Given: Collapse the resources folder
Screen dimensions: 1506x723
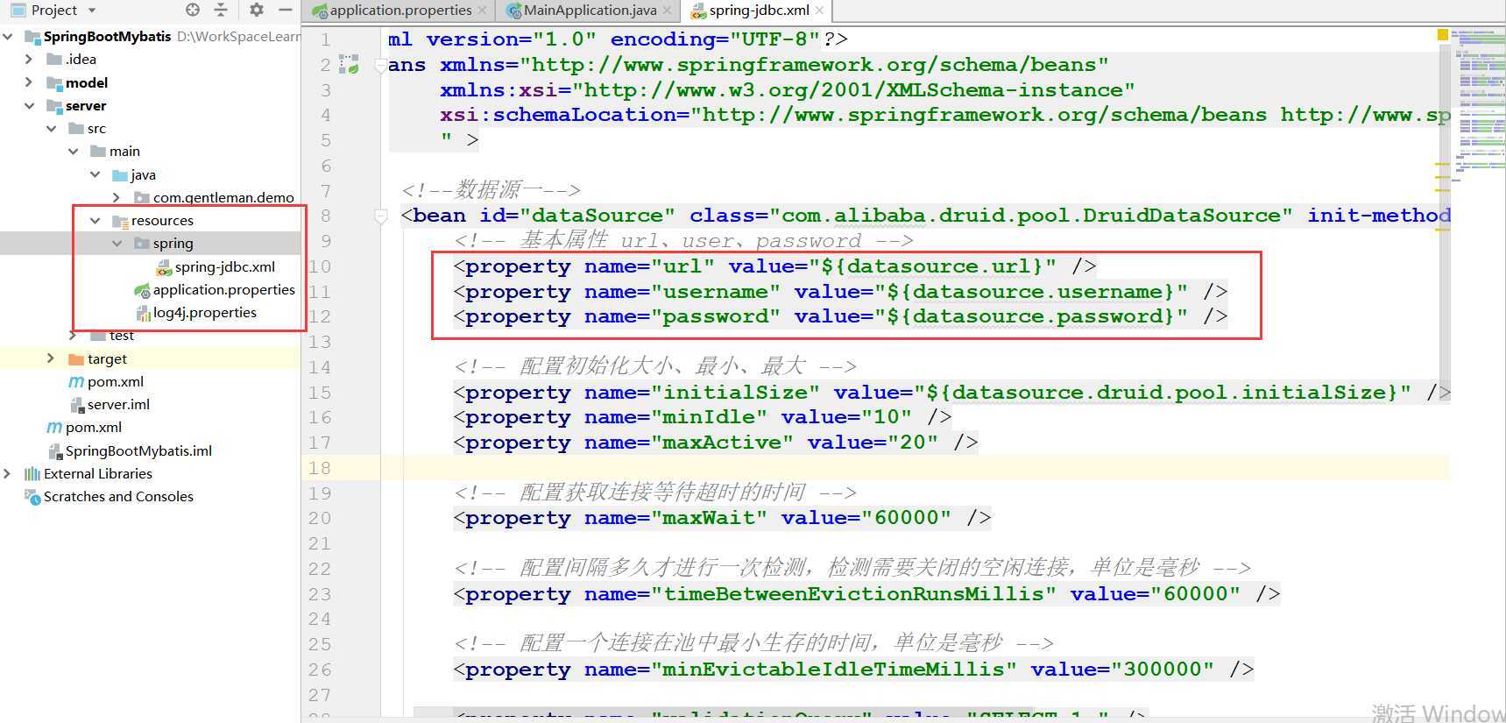Looking at the screenshot, I should click(x=95, y=220).
